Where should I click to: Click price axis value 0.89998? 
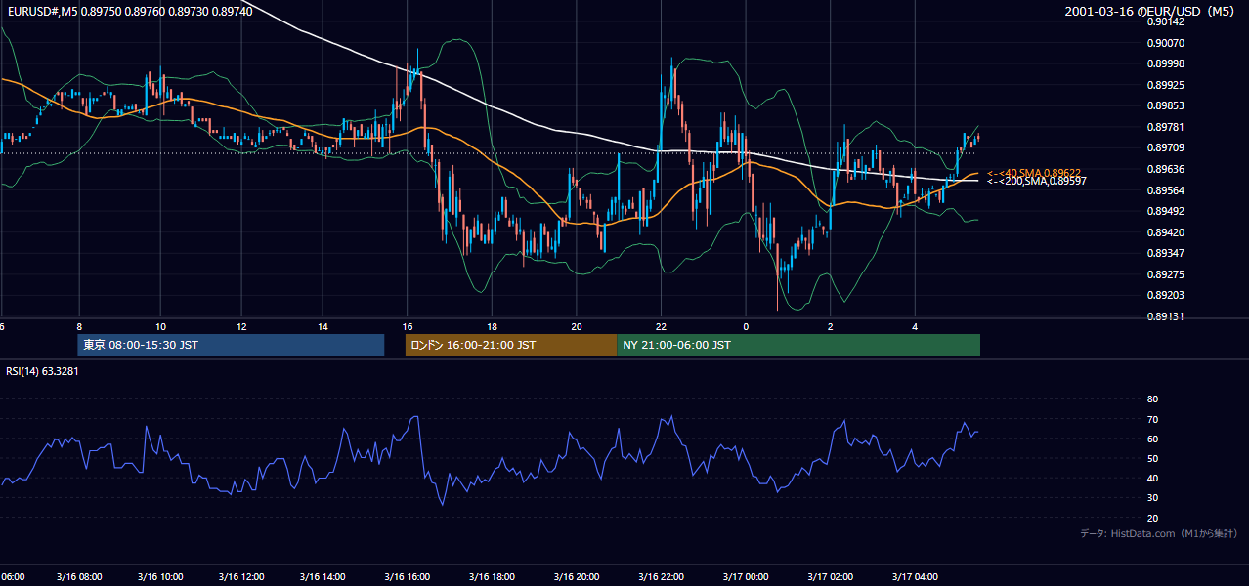pos(1166,63)
